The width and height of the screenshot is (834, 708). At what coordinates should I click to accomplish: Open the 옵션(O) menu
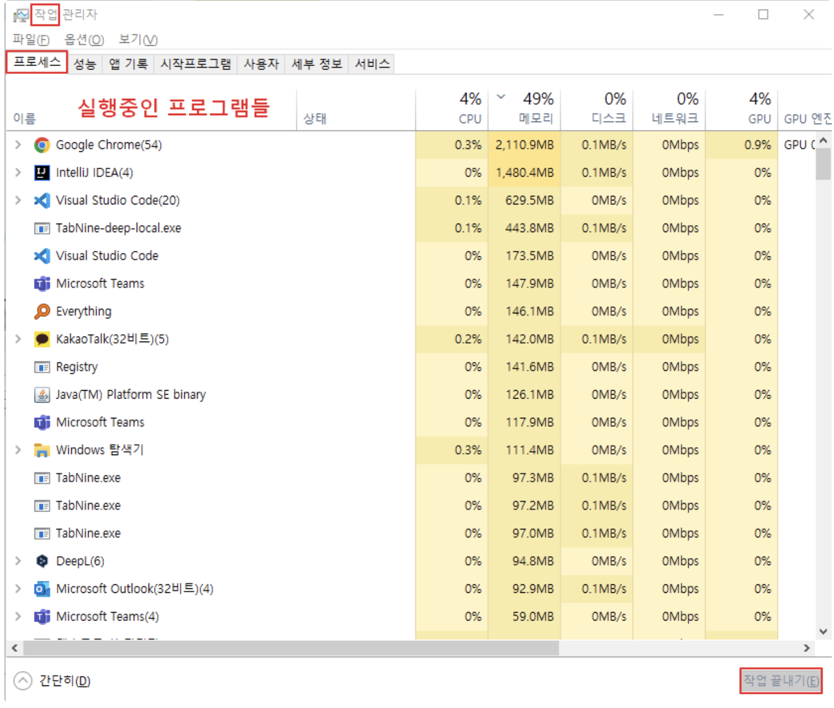point(84,40)
